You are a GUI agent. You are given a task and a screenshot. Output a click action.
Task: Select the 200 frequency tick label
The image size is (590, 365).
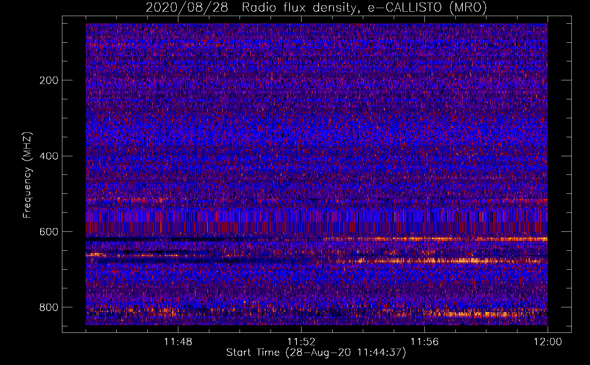point(49,80)
